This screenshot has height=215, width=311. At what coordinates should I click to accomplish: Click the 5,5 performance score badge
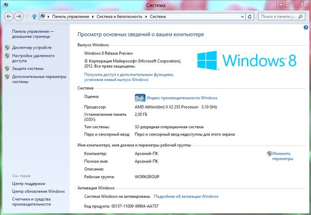pos(140,98)
